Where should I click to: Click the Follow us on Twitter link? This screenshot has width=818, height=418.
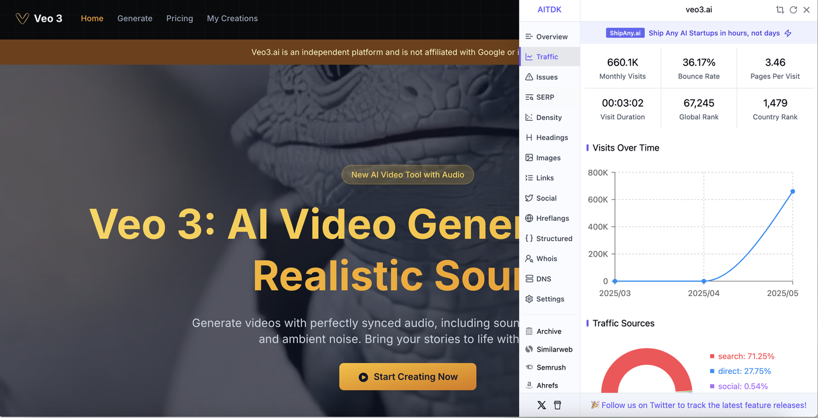click(698, 405)
